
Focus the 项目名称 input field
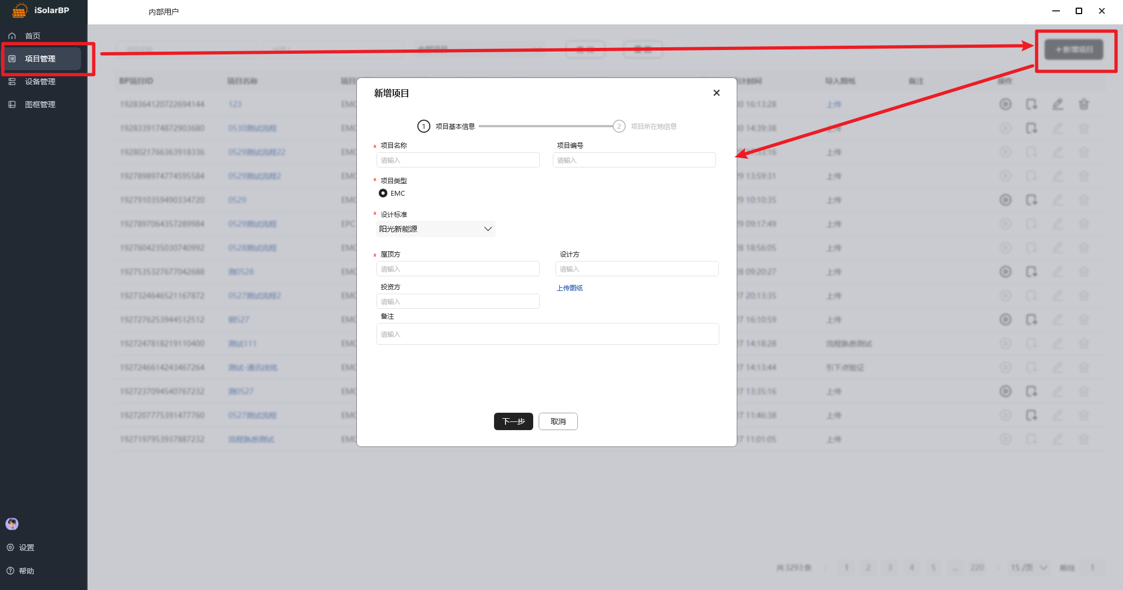[458, 160]
